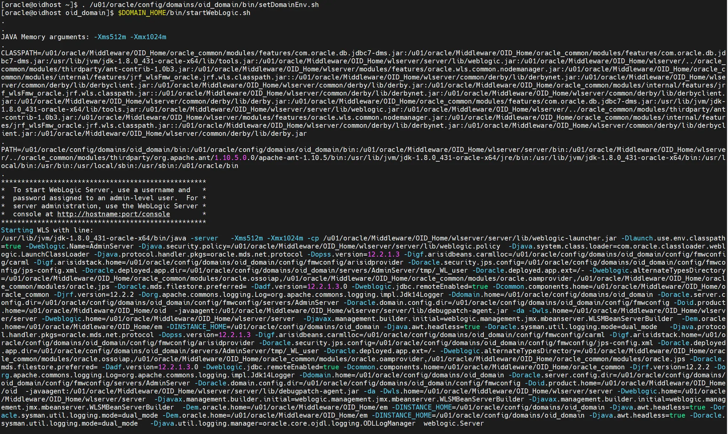Viewport: 728px width, 434px height.
Task: Click the [oracle@oidhost oid_domain]$ prompt
Action: click(x=57, y=13)
